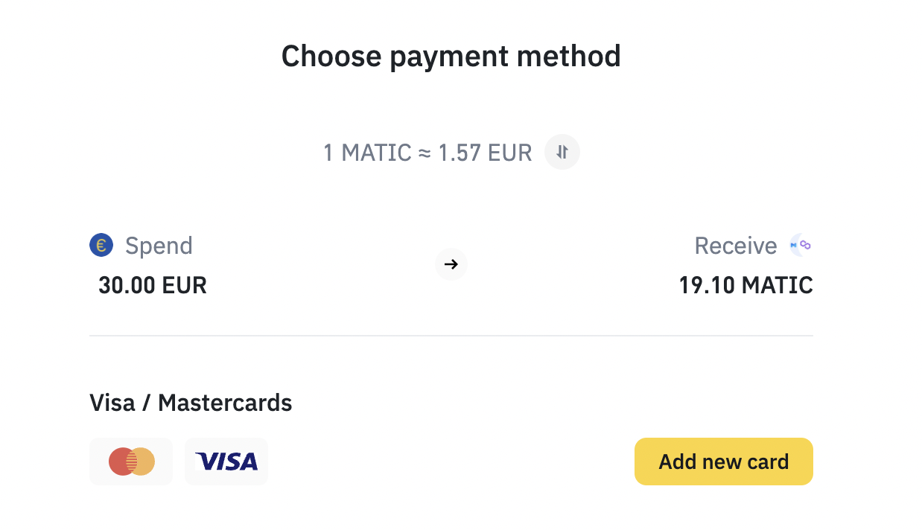Click the horizontal divider below the amounts
This screenshot has height=530, width=922.
tap(451, 336)
